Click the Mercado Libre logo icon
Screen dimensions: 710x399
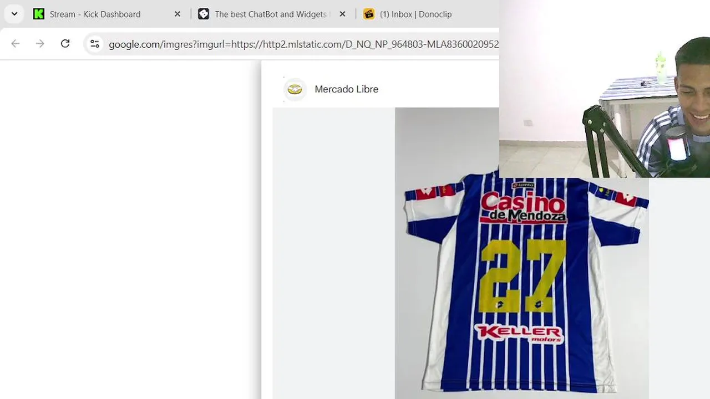[x=295, y=89]
